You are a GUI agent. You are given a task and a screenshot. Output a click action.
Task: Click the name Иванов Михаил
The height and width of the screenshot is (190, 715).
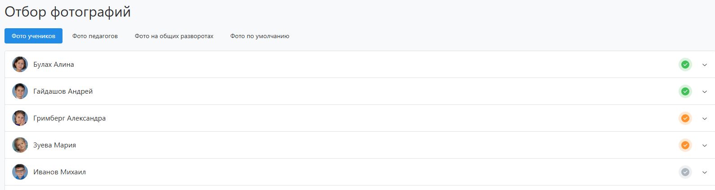click(59, 172)
